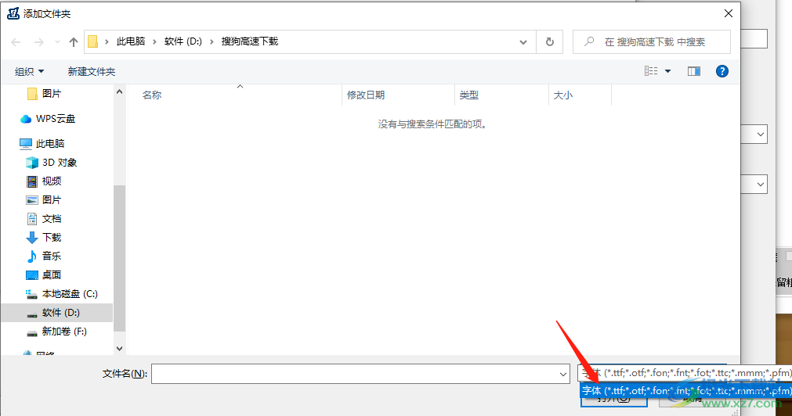Select 此电脑 in the address path
The image size is (792, 416).
coord(131,41)
